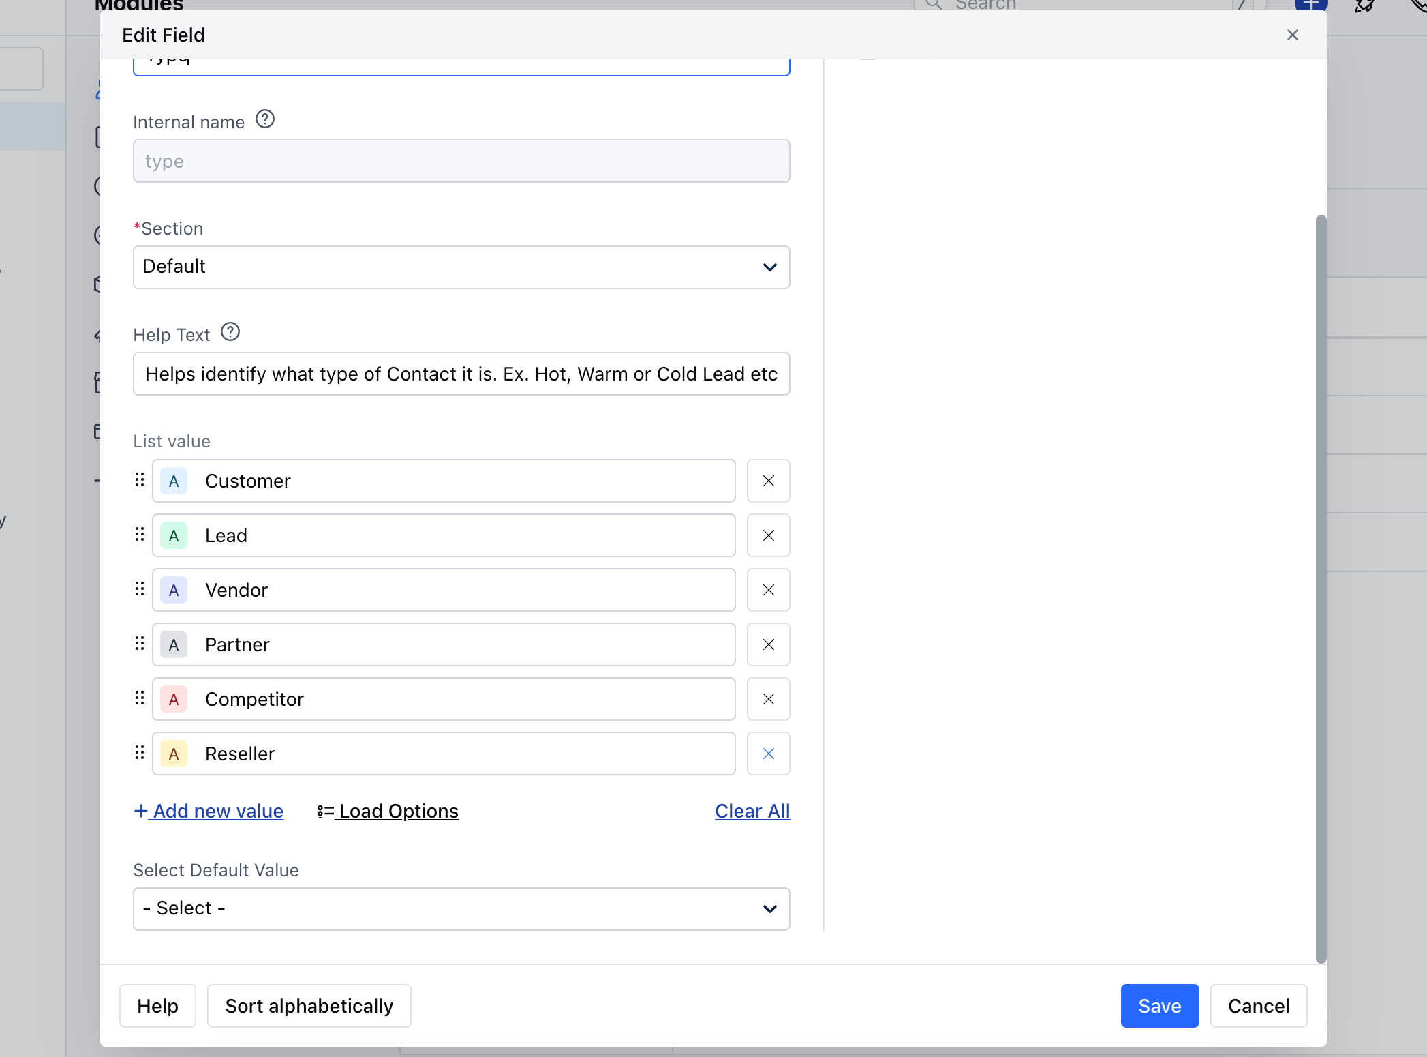This screenshot has height=1057, width=1427.
Task: Remove the Customer list value
Action: click(768, 481)
